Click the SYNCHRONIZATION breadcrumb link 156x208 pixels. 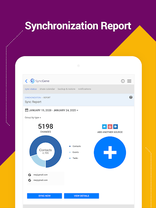(x=33, y=97)
